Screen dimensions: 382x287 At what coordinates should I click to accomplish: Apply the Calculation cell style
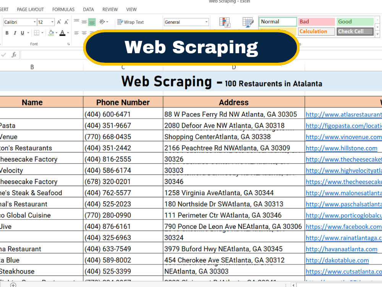pos(316,31)
